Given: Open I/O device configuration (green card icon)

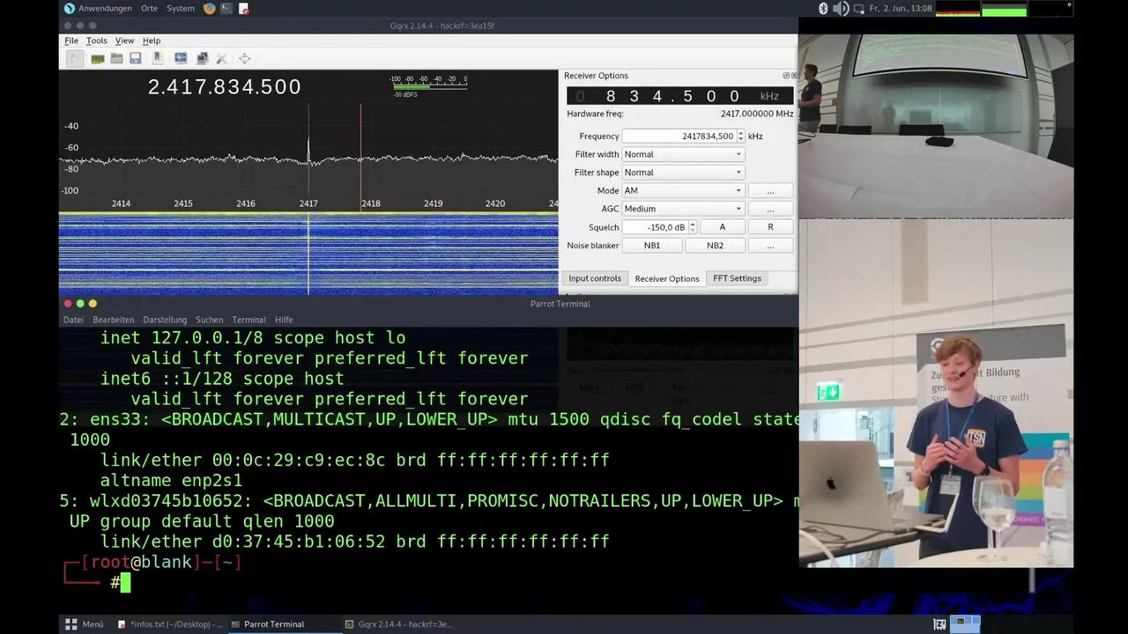Looking at the screenshot, I should click(97, 58).
